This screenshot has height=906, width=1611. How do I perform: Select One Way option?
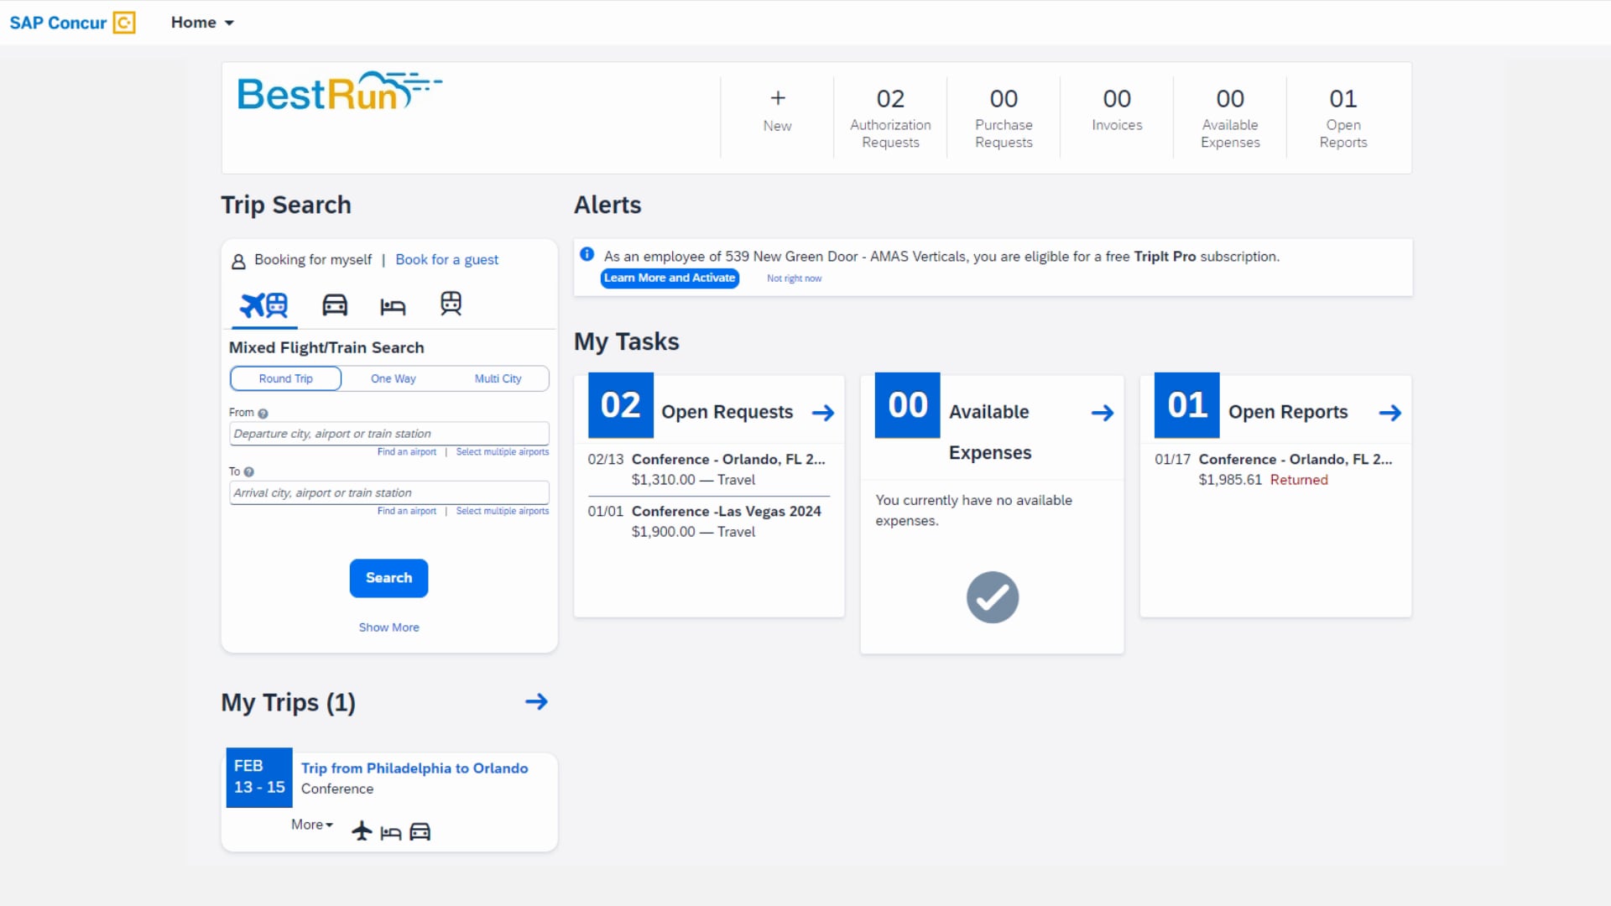(x=394, y=378)
